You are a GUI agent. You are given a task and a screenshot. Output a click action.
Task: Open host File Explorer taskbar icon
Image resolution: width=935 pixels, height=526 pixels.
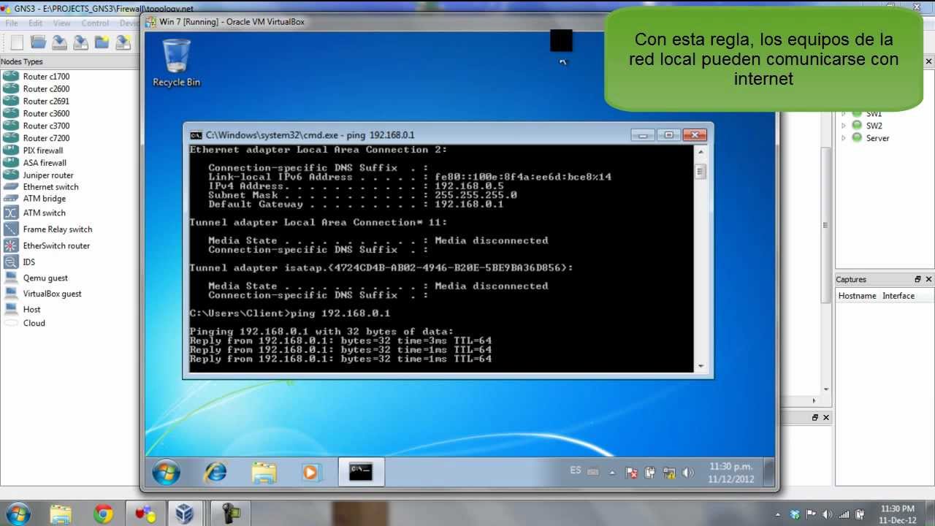point(61,514)
